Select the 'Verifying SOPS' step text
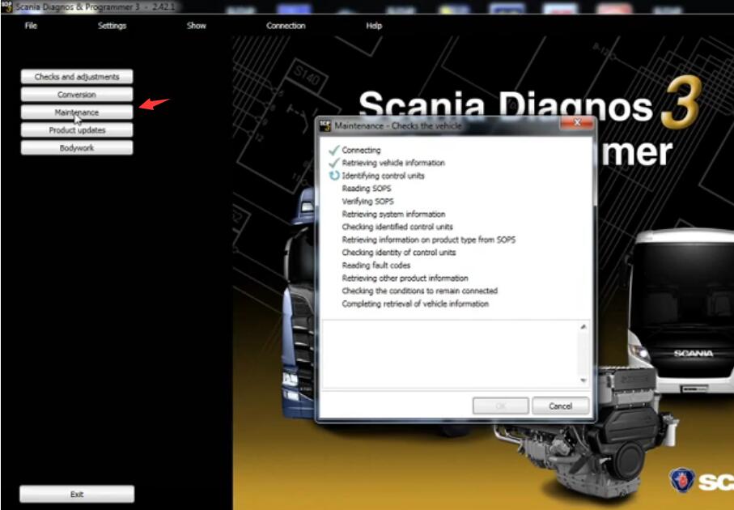734x510 pixels. click(367, 202)
